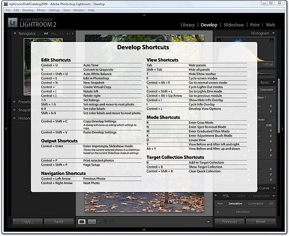Select the Luminance tab in HSL panel
The width and height of the screenshot is (289, 236).
coord(256,204)
